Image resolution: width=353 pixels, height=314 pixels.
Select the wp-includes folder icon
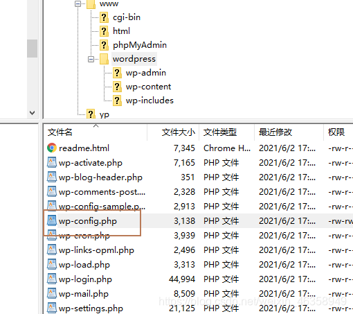[x=117, y=101]
